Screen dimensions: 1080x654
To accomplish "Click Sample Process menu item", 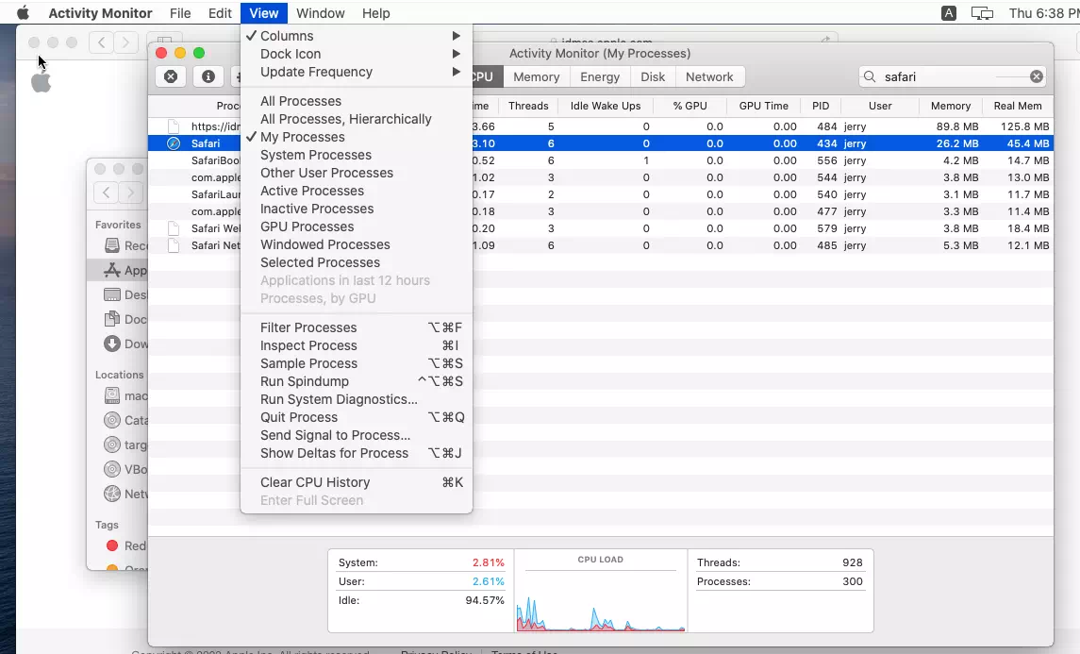I will coord(357,363).
